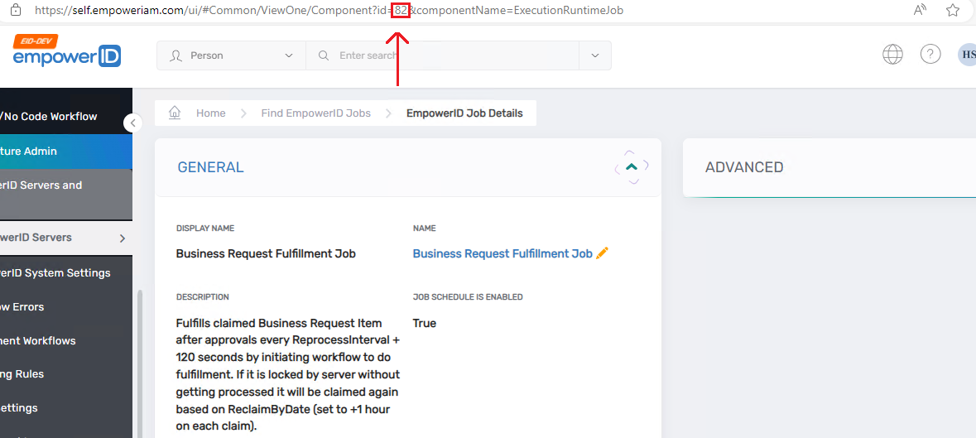This screenshot has height=438, width=976.
Task: Open the help question-mark icon
Action: tap(930, 55)
